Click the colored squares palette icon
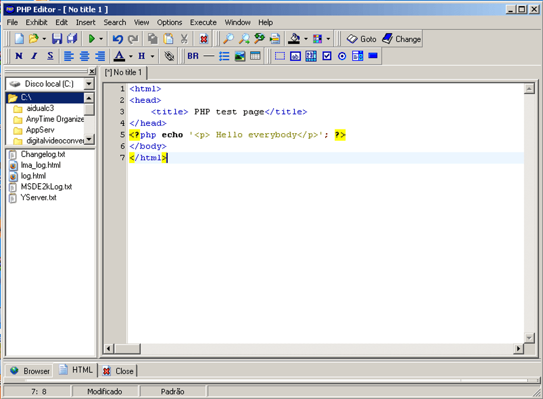The width and height of the screenshot is (543, 399). click(x=318, y=39)
